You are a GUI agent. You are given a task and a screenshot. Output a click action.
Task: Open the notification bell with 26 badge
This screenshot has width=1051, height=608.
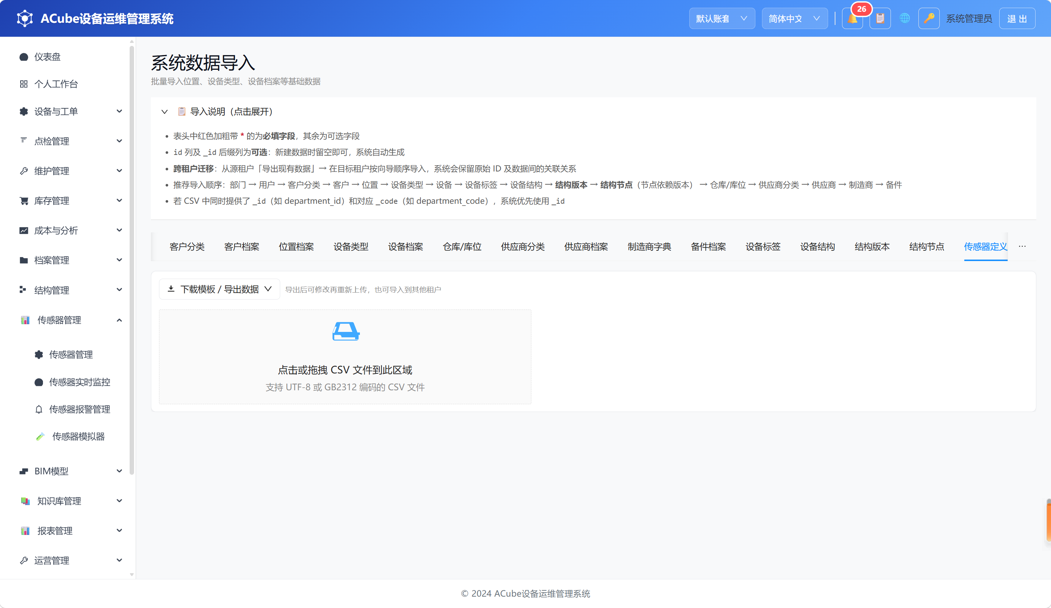point(852,19)
